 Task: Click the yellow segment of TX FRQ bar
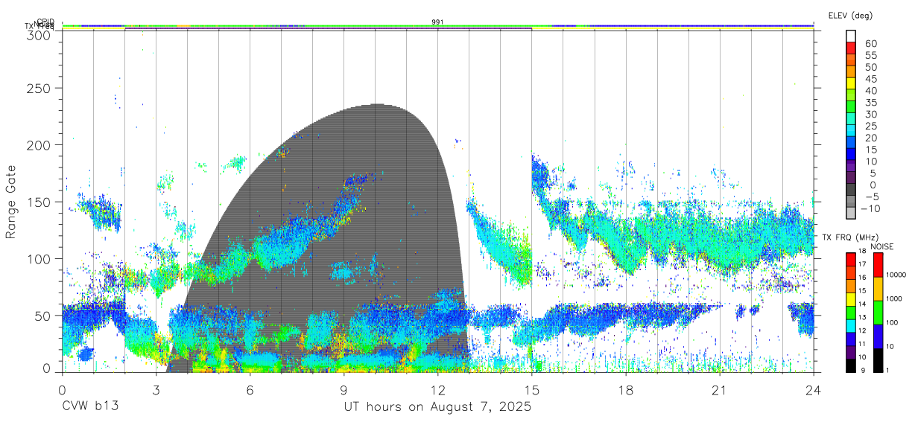click(851, 298)
